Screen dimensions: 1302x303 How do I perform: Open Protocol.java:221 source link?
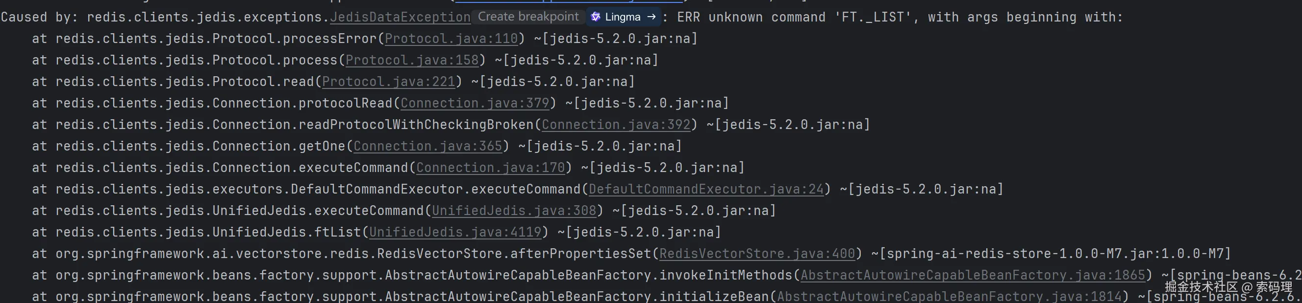[x=389, y=82]
